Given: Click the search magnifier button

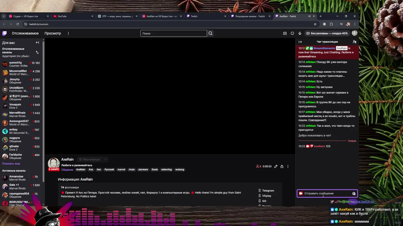Looking at the screenshot, I should [x=210, y=33].
